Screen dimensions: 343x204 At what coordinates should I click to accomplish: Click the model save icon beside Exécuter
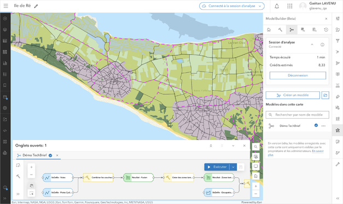pyautogui.click(x=241, y=167)
